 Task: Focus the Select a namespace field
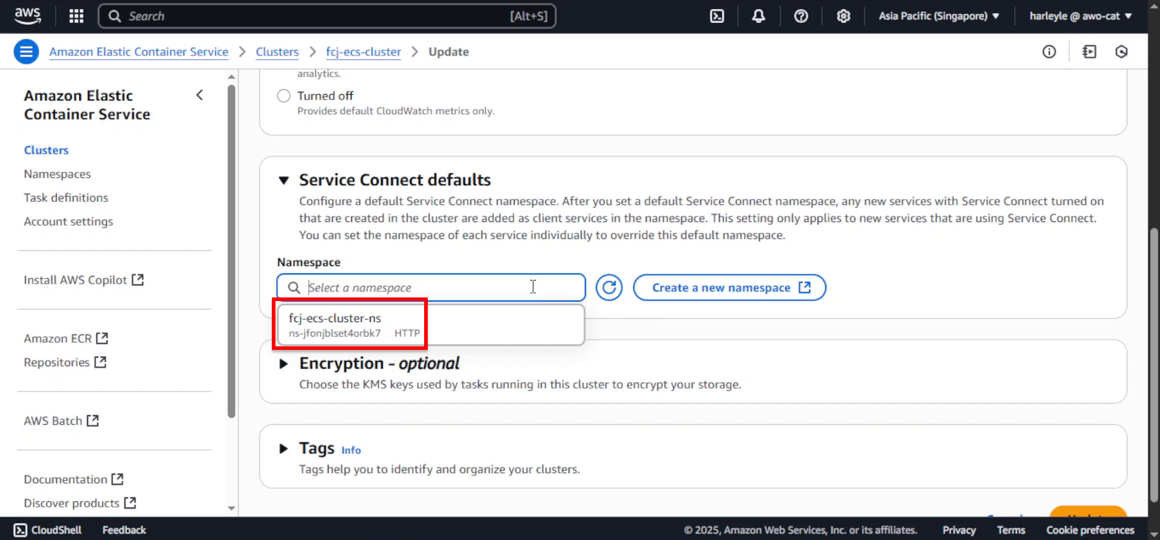pyautogui.click(x=431, y=288)
